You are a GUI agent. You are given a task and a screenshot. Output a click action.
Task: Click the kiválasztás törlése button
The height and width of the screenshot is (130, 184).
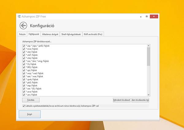click(140, 100)
